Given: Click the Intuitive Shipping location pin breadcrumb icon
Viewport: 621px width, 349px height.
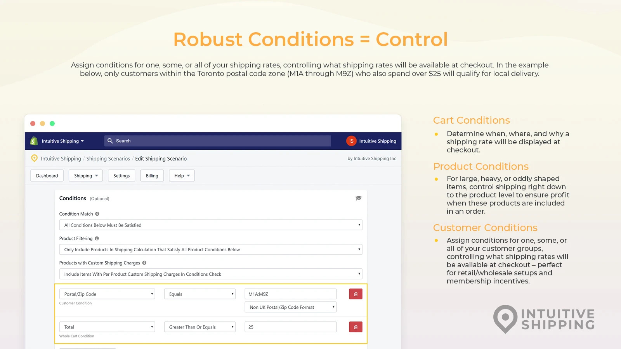Looking at the screenshot, I should [35, 158].
